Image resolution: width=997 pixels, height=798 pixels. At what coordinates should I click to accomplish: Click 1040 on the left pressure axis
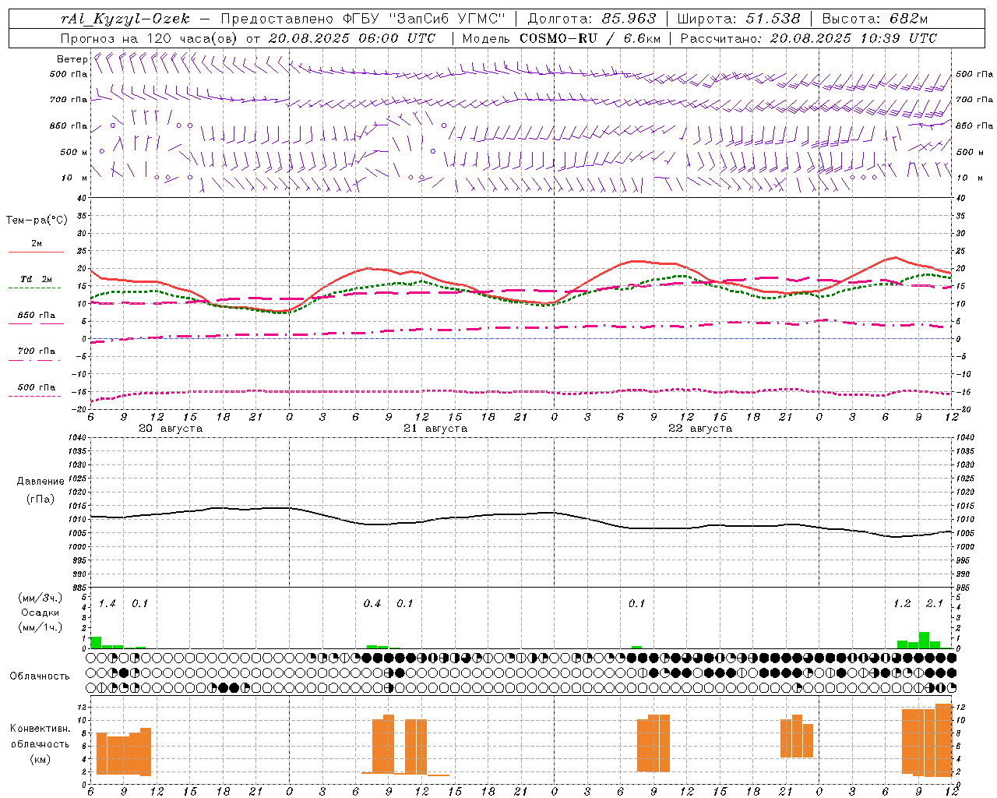click(x=77, y=437)
